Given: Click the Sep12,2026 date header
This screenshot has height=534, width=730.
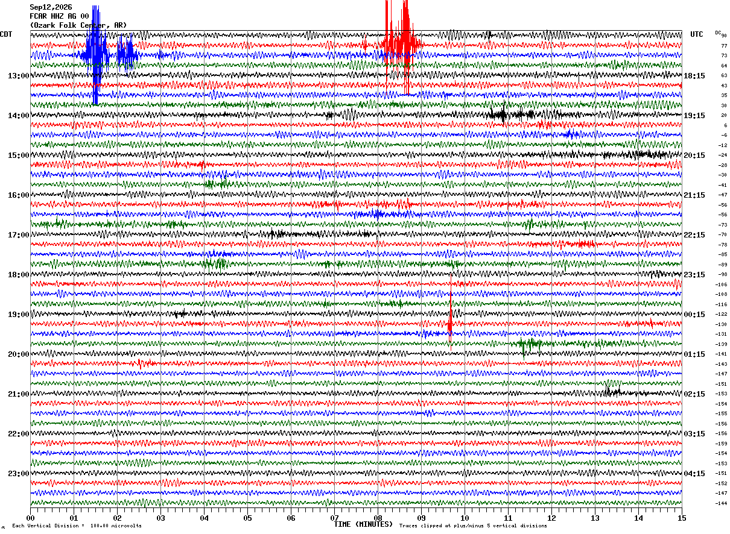Looking at the screenshot, I should click(x=51, y=7).
